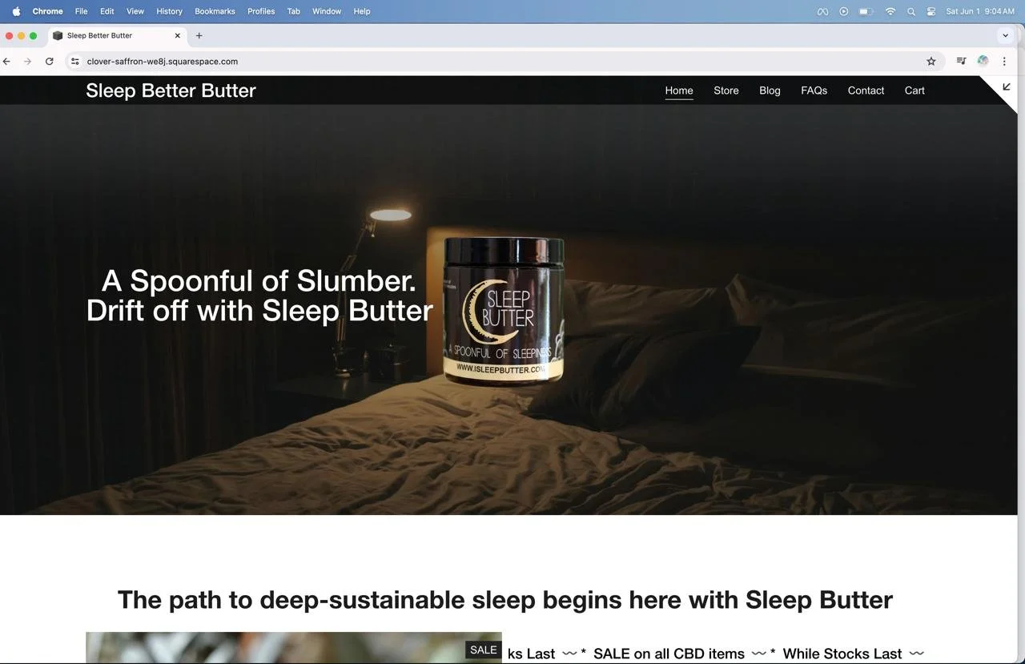Reload the current page
Screen dimensions: 1025x664
click(50, 61)
